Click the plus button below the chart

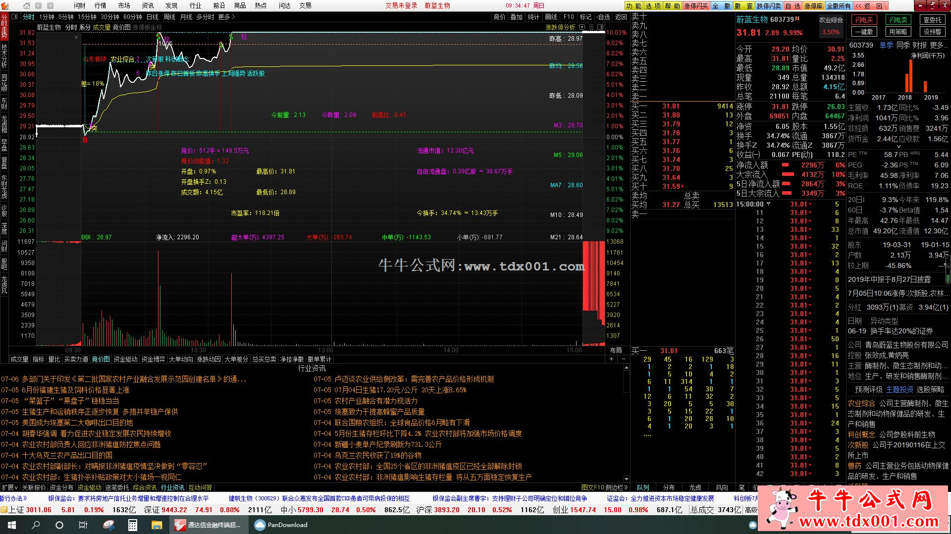(x=611, y=359)
